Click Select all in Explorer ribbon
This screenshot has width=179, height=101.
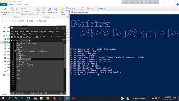(101, 8)
